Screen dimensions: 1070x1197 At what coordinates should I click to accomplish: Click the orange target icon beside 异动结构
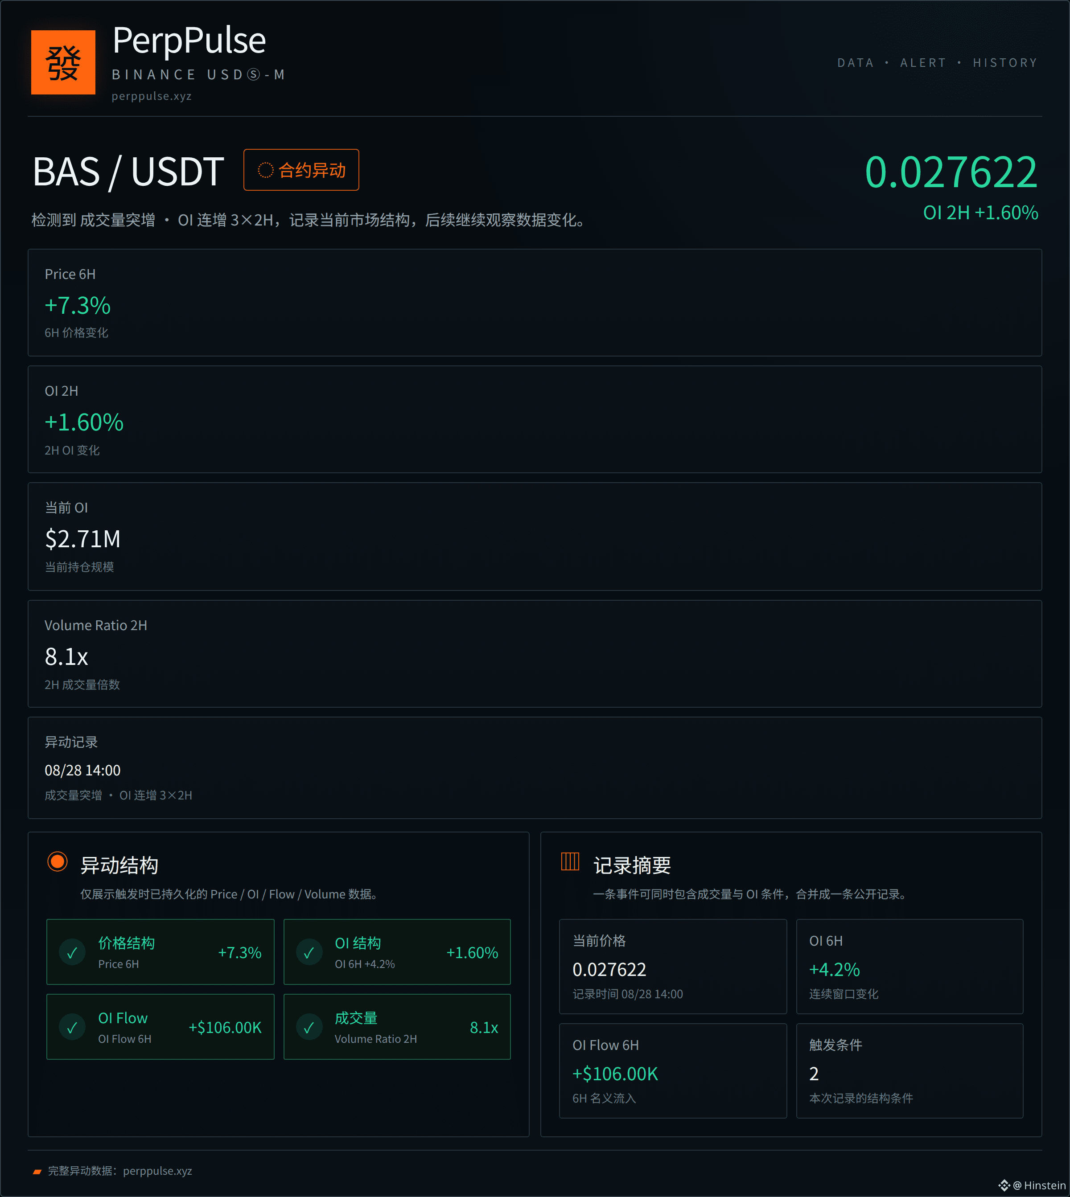(58, 862)
